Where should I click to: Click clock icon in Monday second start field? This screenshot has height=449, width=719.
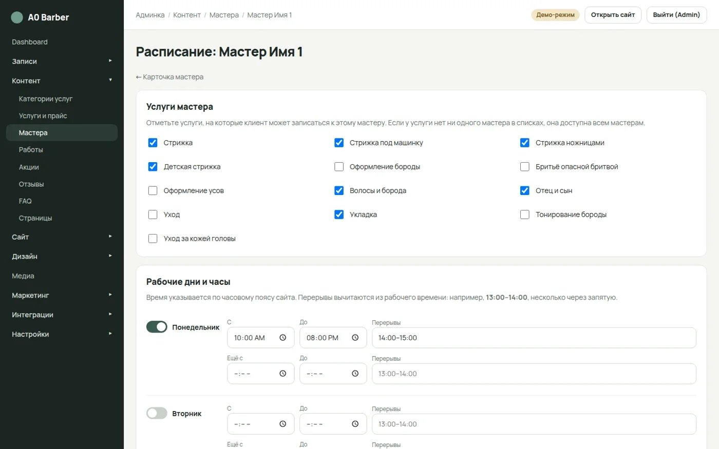tap(282, 374)
